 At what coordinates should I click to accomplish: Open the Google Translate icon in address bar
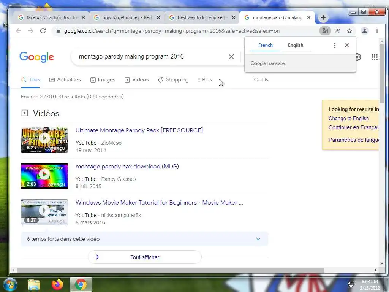(x=325, y=31)
